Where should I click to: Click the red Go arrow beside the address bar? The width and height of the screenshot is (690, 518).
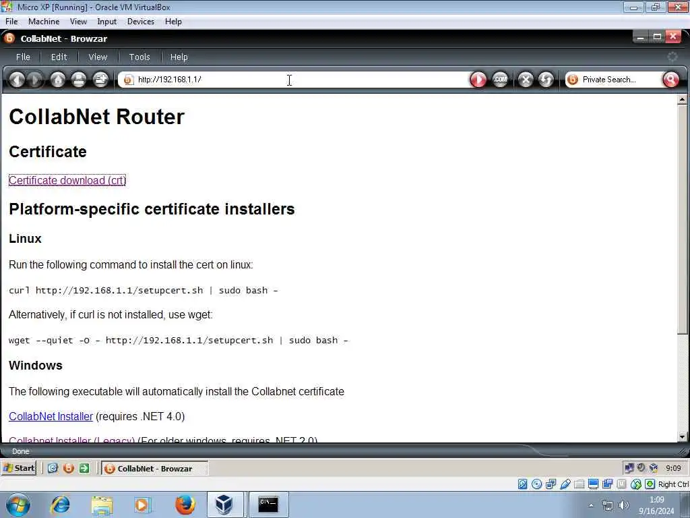(x=478, y=80)
